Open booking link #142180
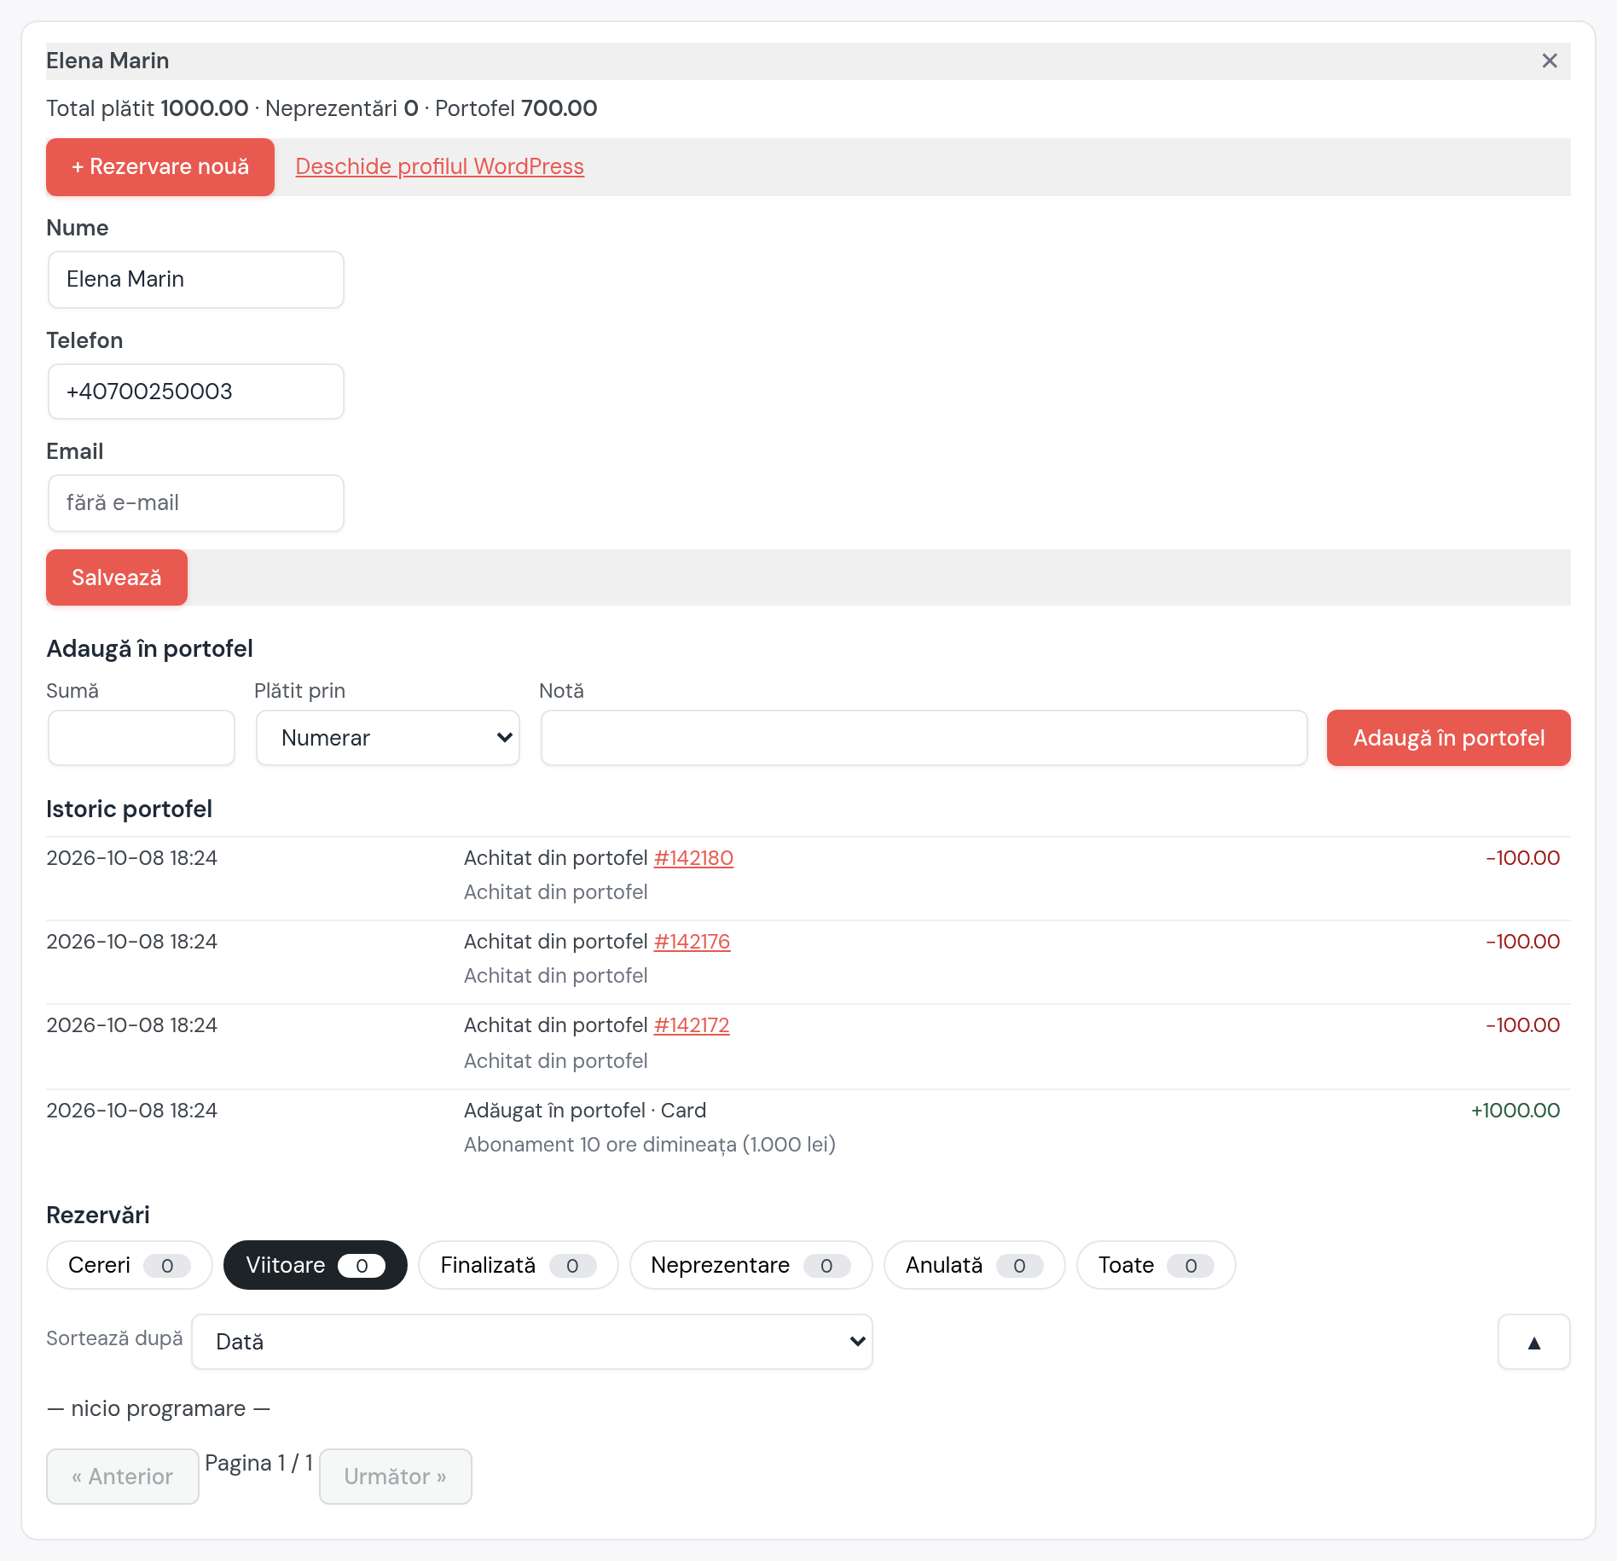 pyautogui.click(x=693, y=858)
